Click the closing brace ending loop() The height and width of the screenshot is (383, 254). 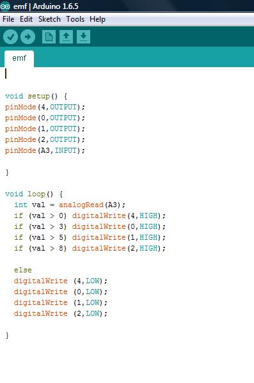pyautogui.click(x=7, y=336)
